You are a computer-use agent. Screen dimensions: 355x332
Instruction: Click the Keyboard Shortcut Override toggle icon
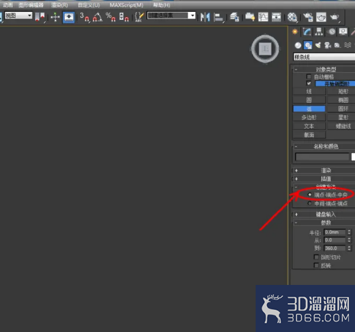(x=69, y=17)
